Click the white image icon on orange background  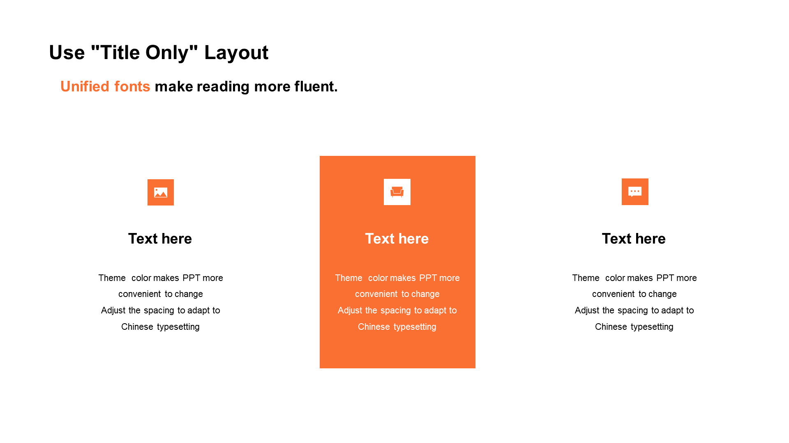[160, 192]
